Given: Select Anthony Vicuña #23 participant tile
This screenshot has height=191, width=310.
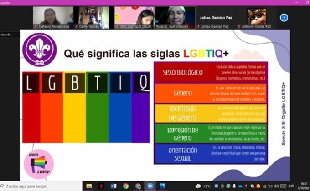Looking at the screenshot, I should click(x=256, y=17).
